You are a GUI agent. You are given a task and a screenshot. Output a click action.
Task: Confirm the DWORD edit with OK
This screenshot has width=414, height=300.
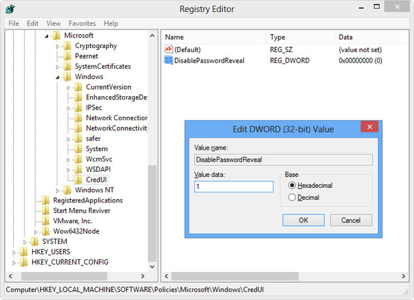click(303, 220)
